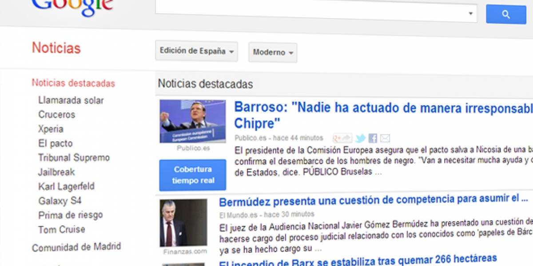Open Cruceros topic in sidebar
The height and width of the screenshot is (266, 533).
[57, 114]
